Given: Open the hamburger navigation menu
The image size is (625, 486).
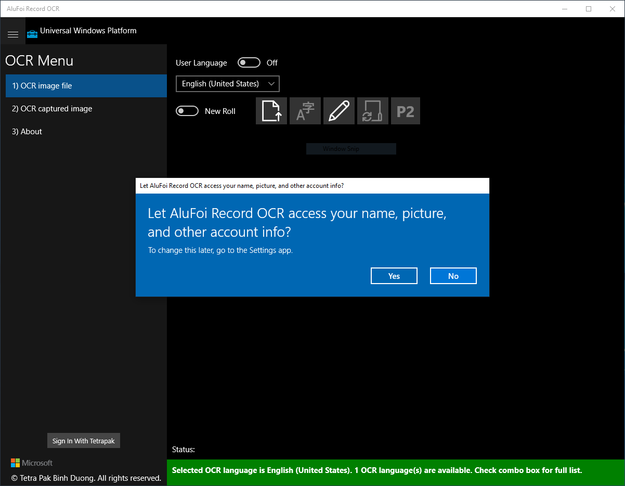Looking at the screenshot, I should pyautogui.click(x=13, y=34).
